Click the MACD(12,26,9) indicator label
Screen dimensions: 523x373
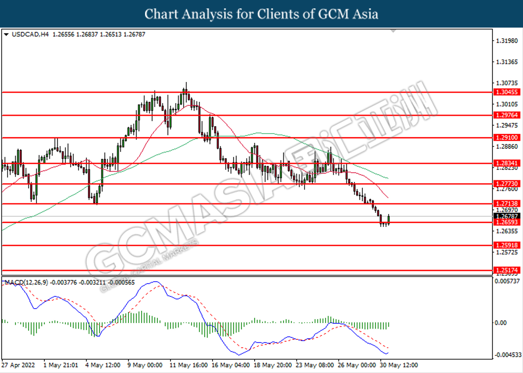click(x=26, y=282)
